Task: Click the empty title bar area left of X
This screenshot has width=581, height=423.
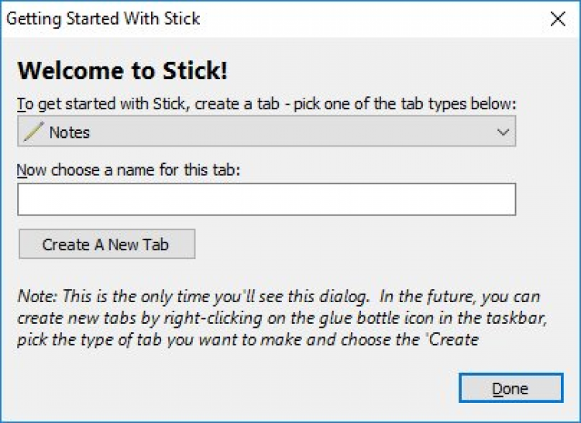Action: [x=372, y=19]
